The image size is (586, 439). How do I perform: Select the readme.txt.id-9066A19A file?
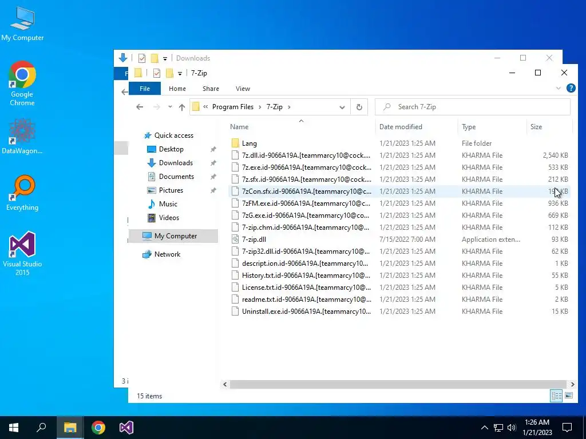399,300
